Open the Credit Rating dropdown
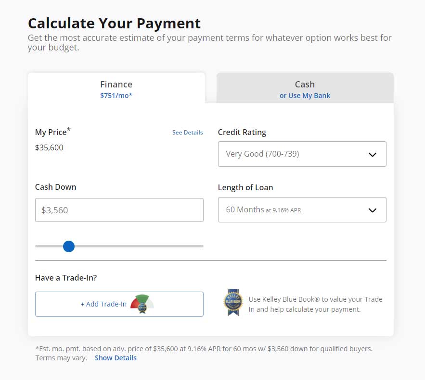Viewport: 425px width, 380px height. point(302,154)
